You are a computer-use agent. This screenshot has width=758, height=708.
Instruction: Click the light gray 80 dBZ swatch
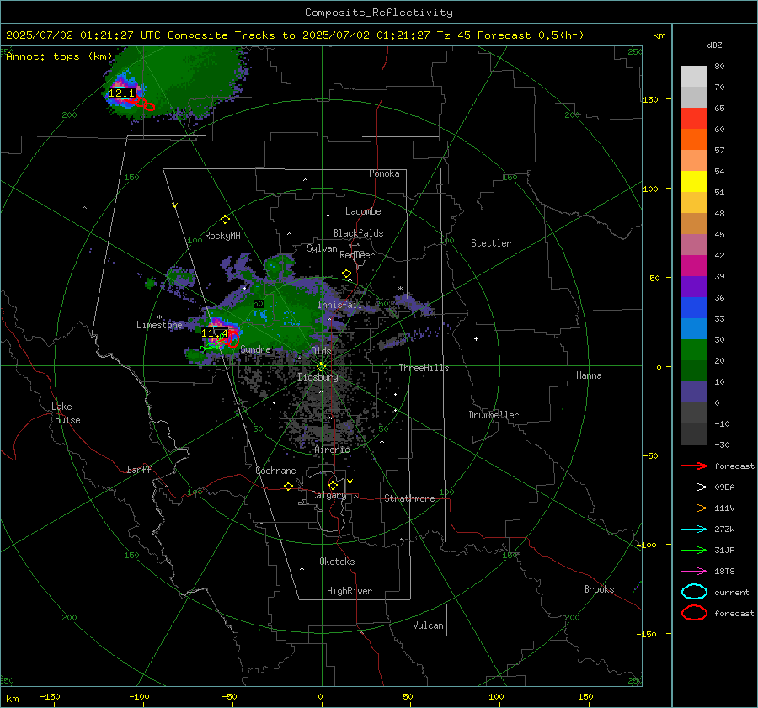[x=694, y=76]
